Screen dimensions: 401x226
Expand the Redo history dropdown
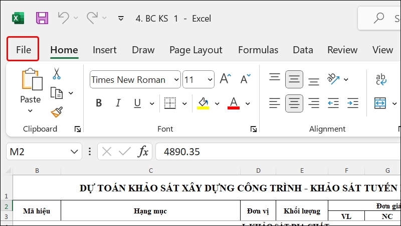tap(104, 18)
